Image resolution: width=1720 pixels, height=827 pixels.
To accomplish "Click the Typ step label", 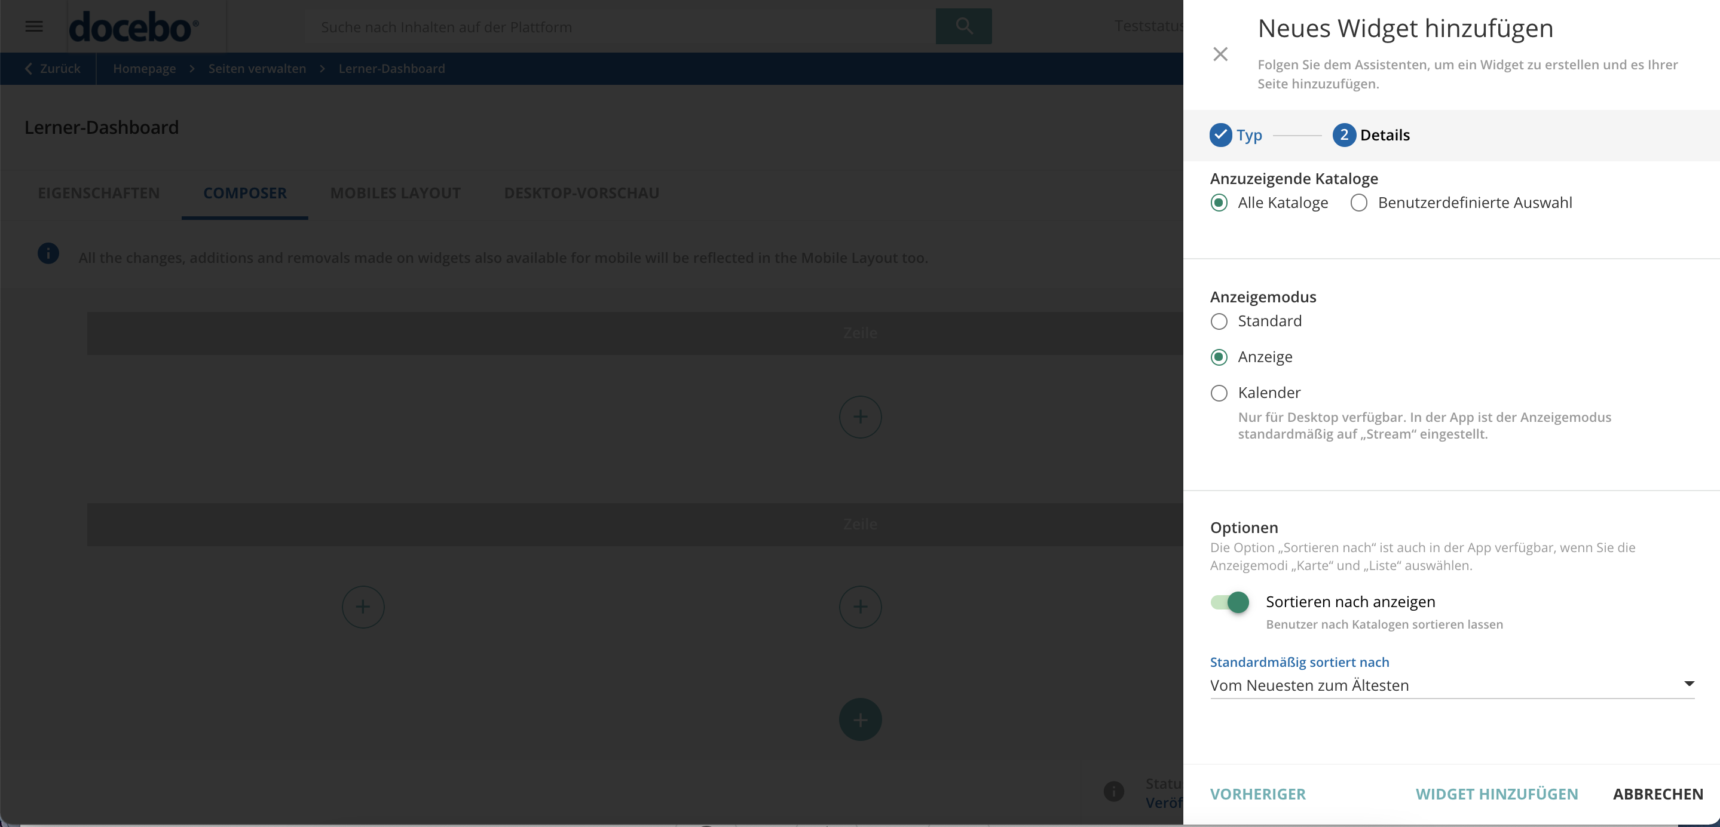I will click(1249, 136).
